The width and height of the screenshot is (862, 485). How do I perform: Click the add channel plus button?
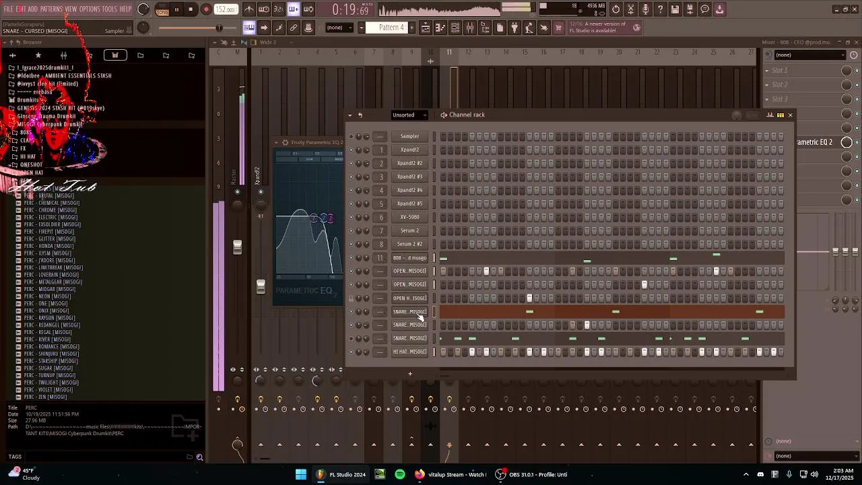(x=409, y=374)
